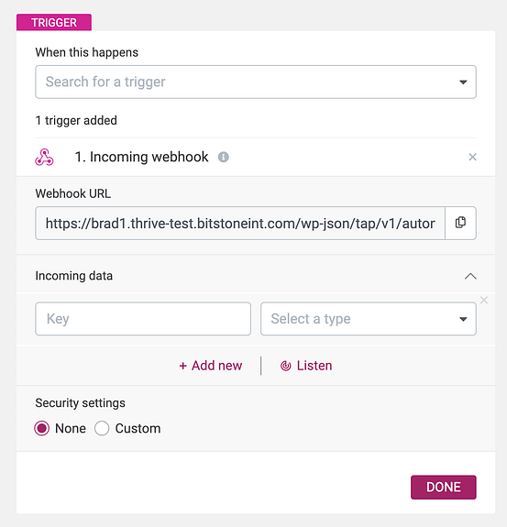
Task: Delete the incoming data key row
Action: click(x=484, y=300)
